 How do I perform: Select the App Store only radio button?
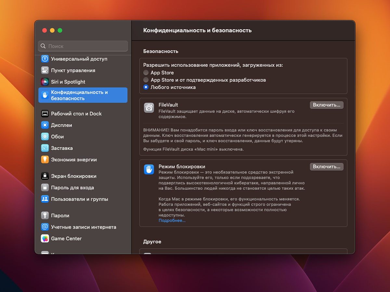(x=146, y=73)
